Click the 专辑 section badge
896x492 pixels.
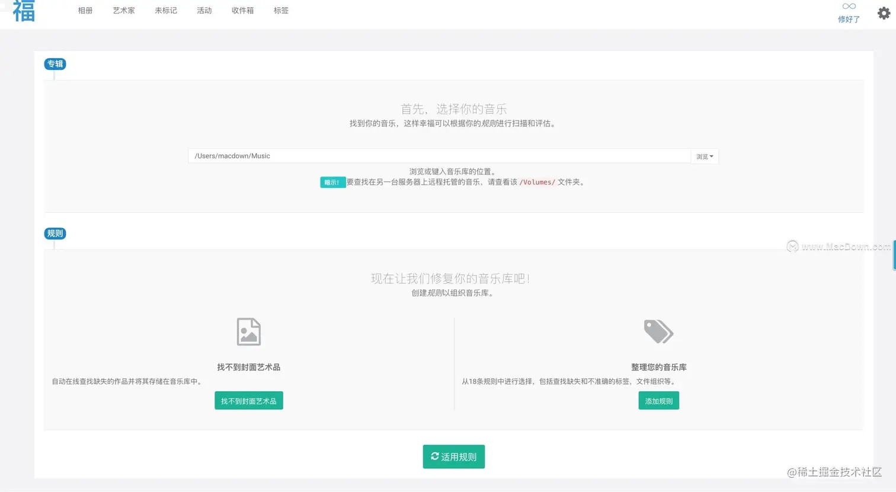click(x=55, y=64)
